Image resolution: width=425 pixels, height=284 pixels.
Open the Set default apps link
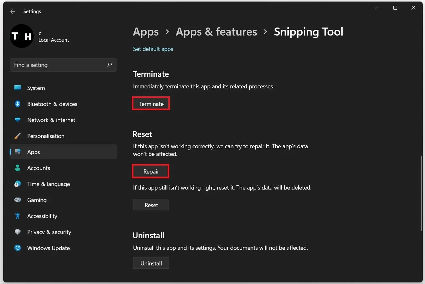pos(153,49)
